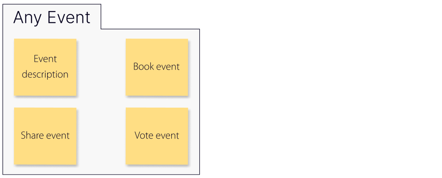Click the word "Event" above "description"
The height and width of the screenshot is (178, 442).
(45, 59)
